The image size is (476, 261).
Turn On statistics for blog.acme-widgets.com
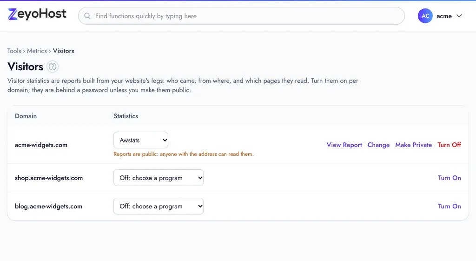[x=450, y=206]
